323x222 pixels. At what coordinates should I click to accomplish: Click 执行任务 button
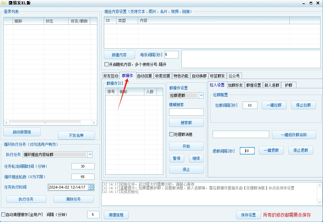tap(26, 199)
